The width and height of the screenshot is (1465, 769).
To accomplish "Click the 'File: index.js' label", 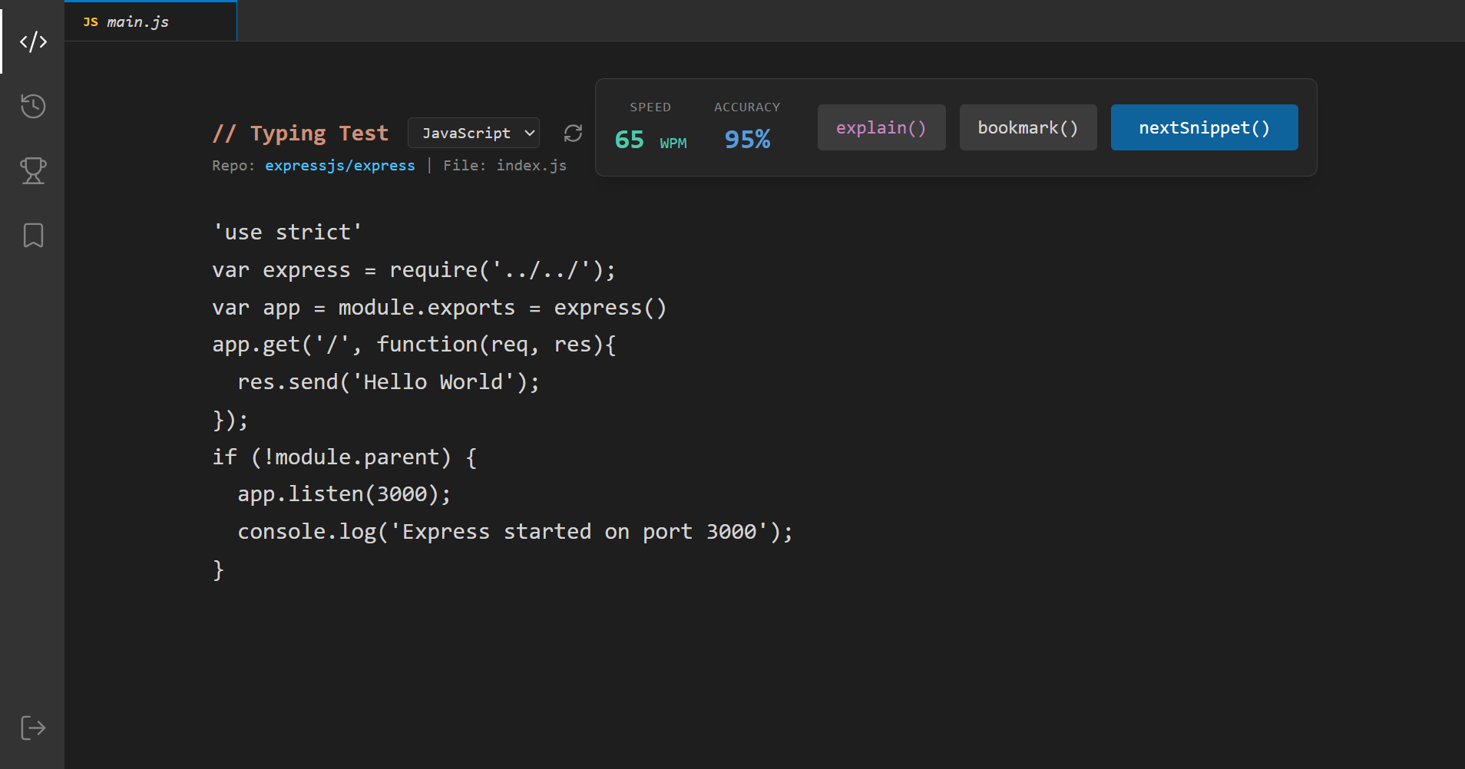I will pyautogui.click(x=504, y=165).
